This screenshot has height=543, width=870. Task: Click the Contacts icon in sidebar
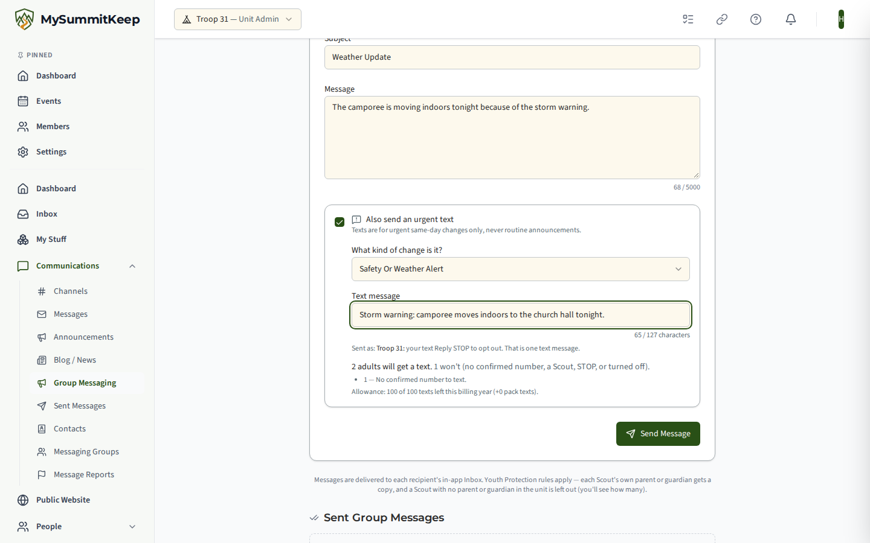coord(42,429)
